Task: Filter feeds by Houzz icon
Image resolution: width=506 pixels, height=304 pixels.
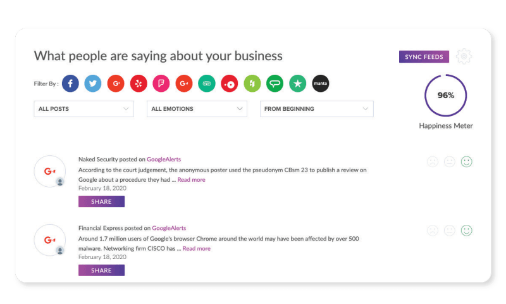Action: 252,84
